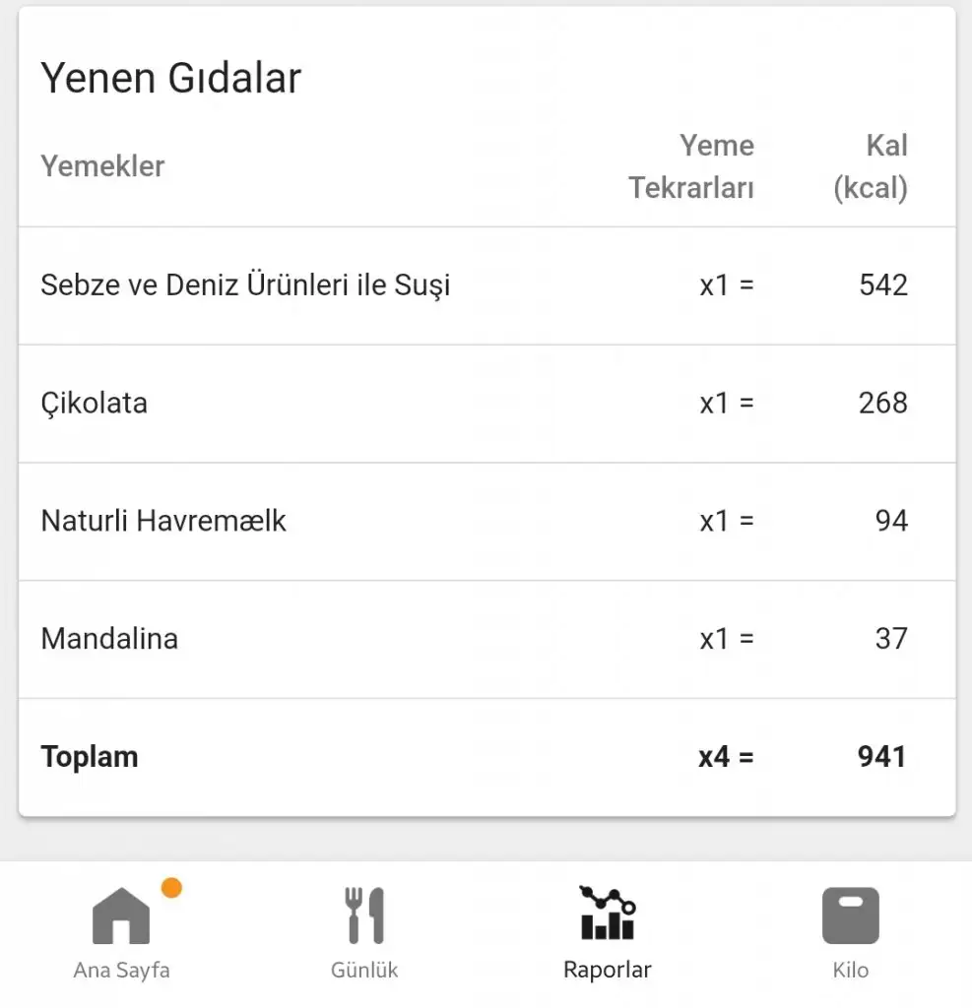
Task: Tap the Ana Sayfa house icon
Action: 121,915
